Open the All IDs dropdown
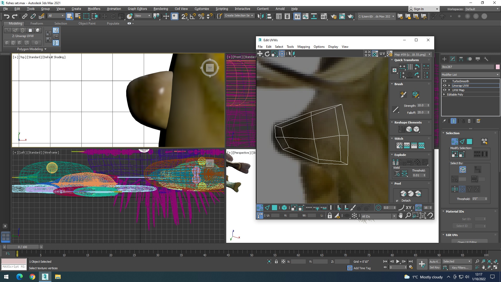The image size is (501, 282). tap(379, 216)
